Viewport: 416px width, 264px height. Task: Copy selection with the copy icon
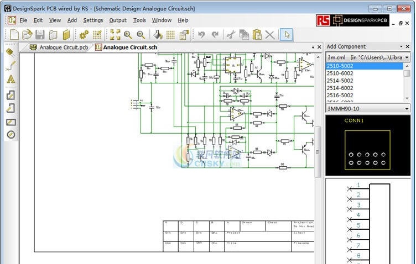(x=244, y=35)
